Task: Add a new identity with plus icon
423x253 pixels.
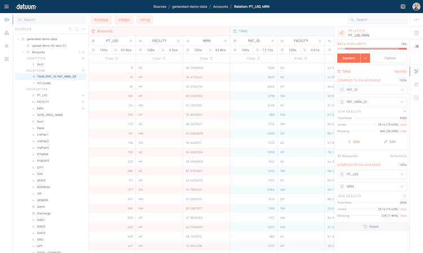Action: pos(83,58)
